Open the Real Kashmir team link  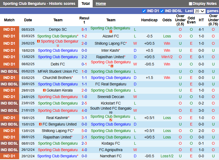(57, 118)
